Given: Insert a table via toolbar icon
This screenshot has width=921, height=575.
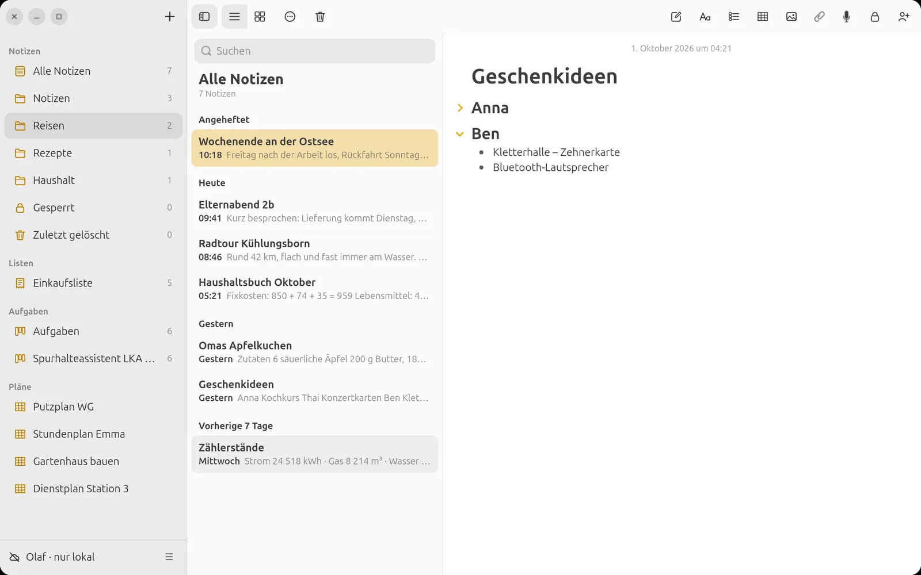Looking at the screenshot, I should click(x=763, y=17).
